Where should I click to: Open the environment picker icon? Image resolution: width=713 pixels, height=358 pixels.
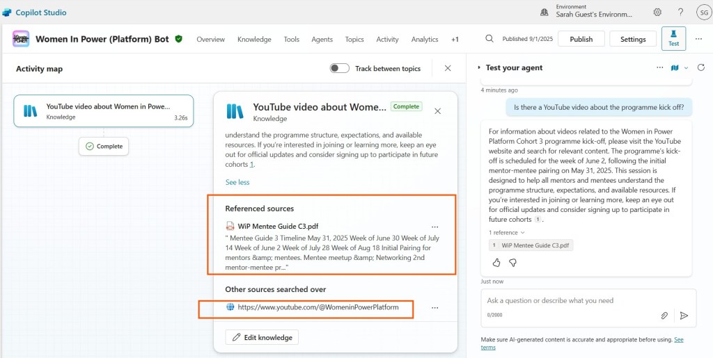coord(544,13)
